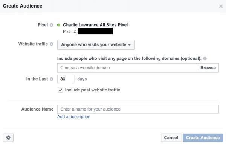
Task: Click the info icon beside Website traffic
Action: coord(52,44)
